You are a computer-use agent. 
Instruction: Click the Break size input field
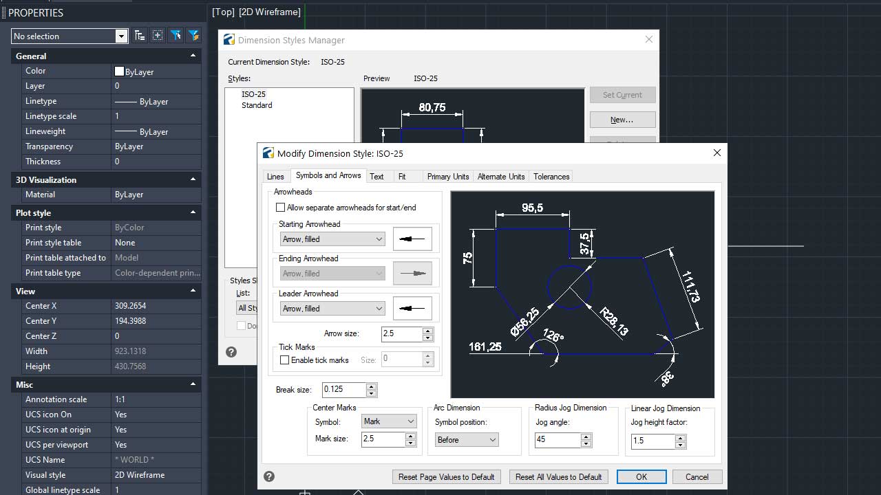coord(344,389)
